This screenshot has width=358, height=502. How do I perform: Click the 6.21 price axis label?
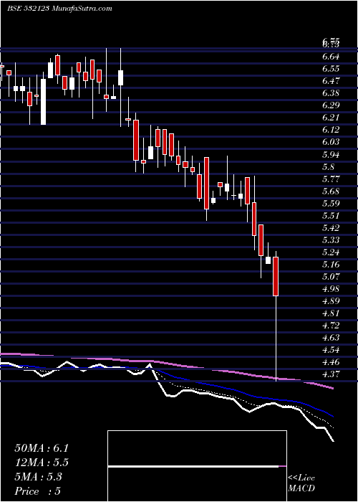point(331,118)
